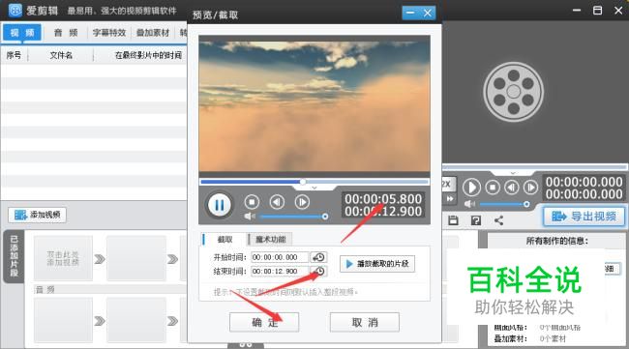This screenshot has width=629, height=349.
Task: Pick current time as end time
Action: point(319,272)
